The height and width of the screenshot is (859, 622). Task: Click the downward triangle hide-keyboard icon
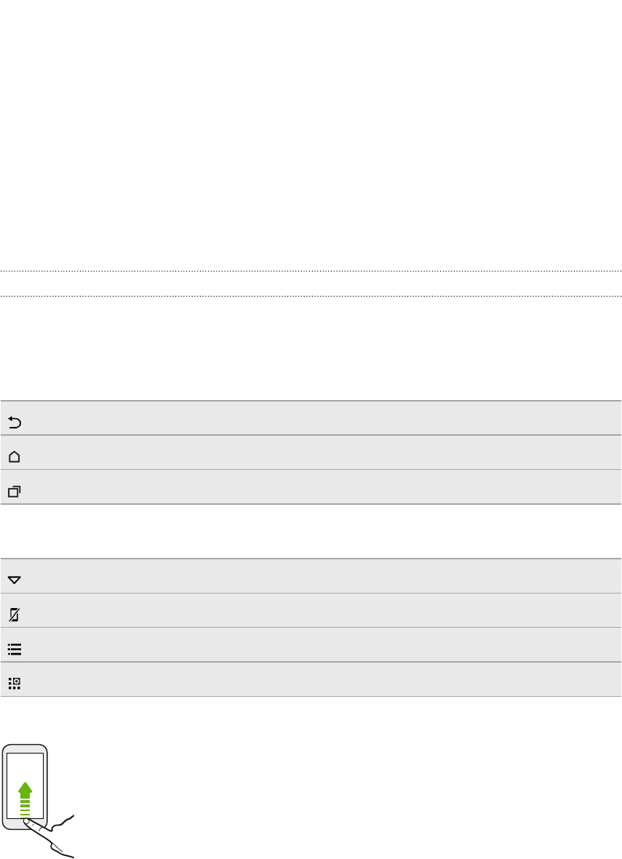click(15, 580)
